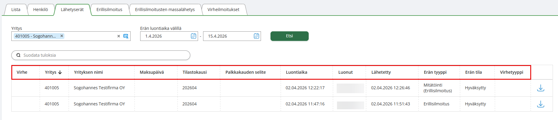Download the 11:47:16 Erillisilmoitus batch
The width and height of the screenshot is (558, 120).
coord(540,104)
